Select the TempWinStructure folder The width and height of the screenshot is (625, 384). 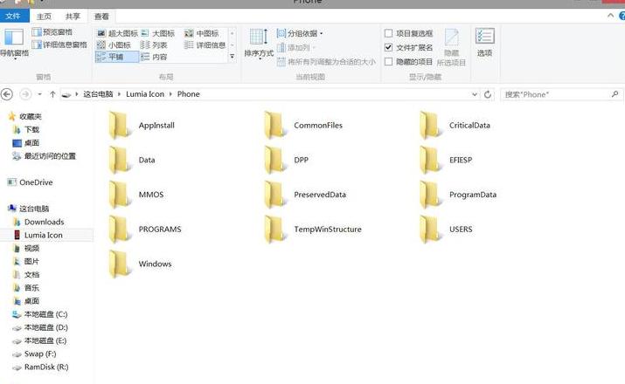click(313, 230)
